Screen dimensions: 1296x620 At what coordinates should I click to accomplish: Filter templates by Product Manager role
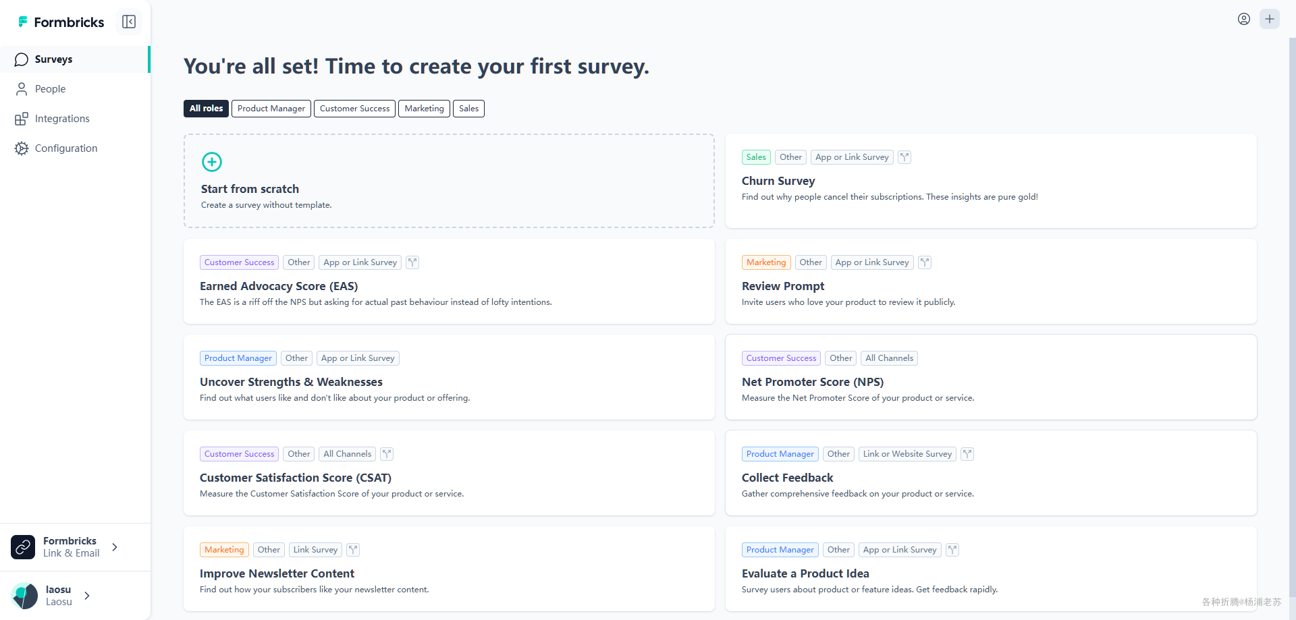271,109
